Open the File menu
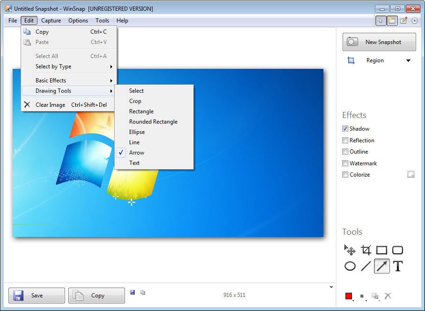Screen dimensions: 425x311 click(x=13, y=21)
